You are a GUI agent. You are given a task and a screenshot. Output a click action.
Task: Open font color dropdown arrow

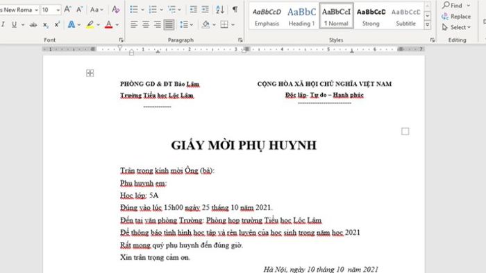[x=117, y=25]
